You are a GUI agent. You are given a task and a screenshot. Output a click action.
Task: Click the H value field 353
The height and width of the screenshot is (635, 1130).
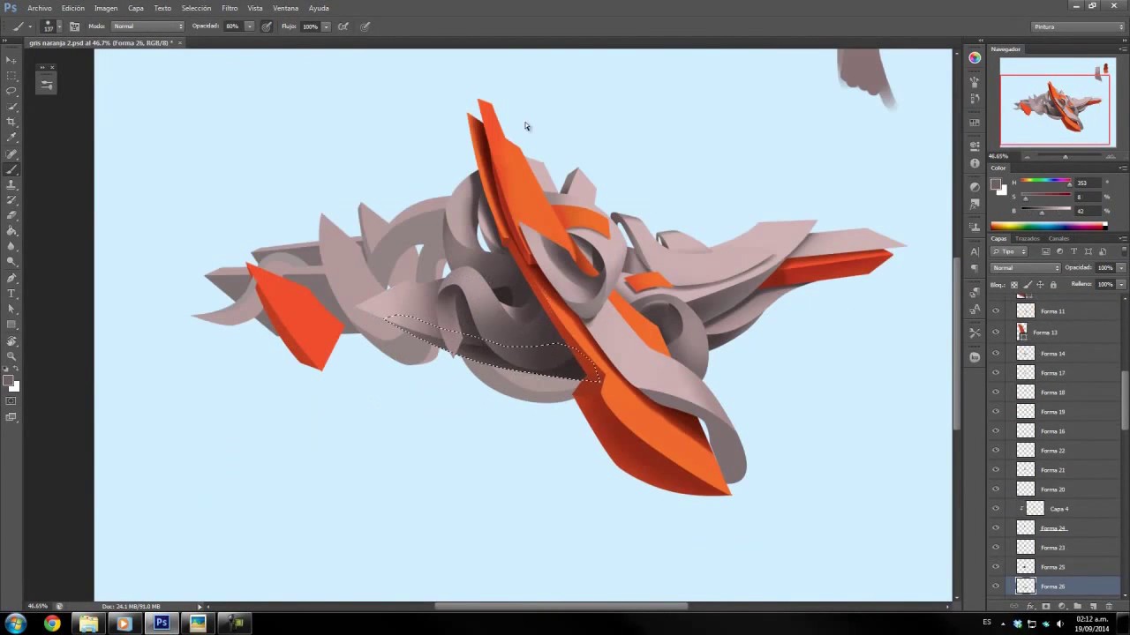point(1086,183)
